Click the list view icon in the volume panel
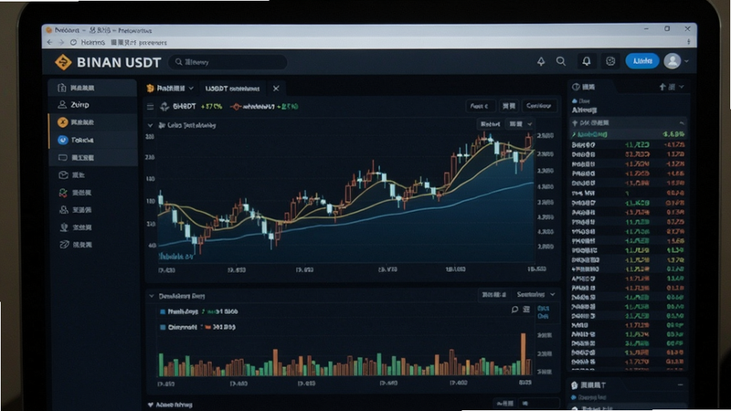Viewport: 731px width, 411px height. coord(526,310)
